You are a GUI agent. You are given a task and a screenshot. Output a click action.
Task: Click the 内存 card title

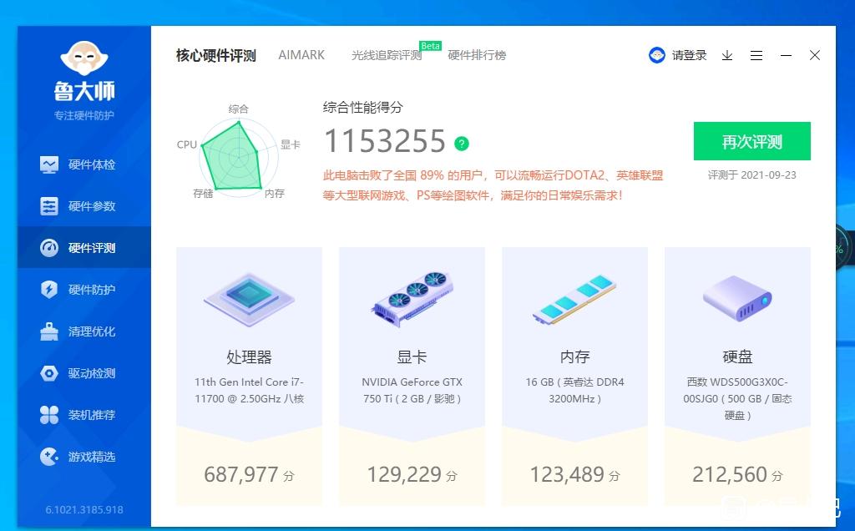[x=574, y=357]
